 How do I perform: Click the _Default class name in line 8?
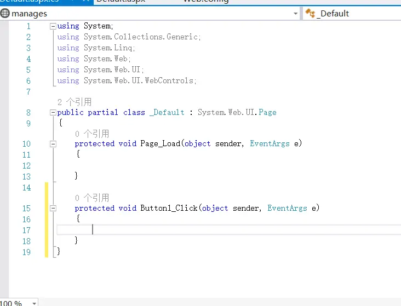click(167, 112)
